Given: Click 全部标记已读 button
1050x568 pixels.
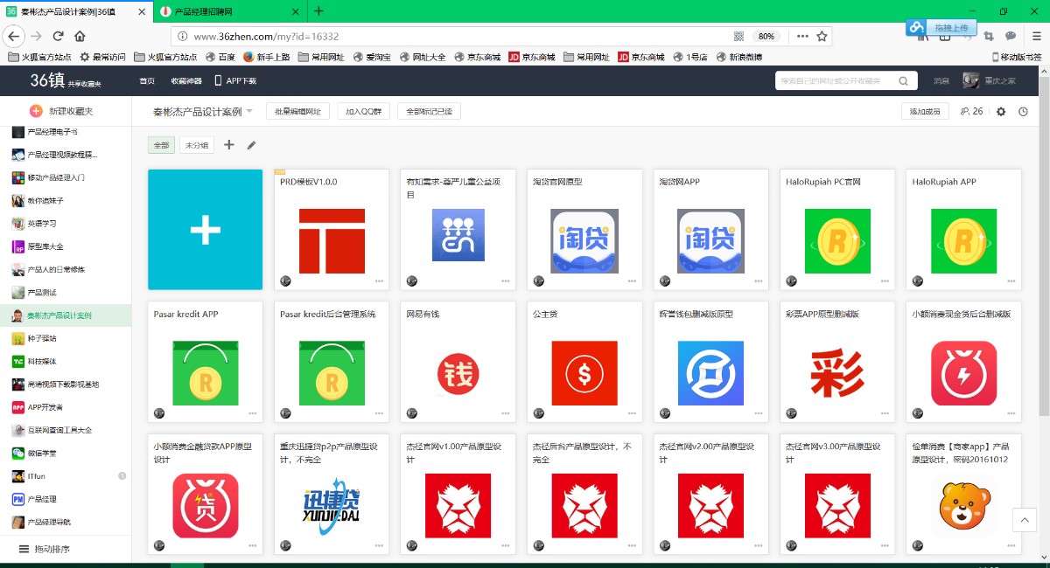Looking at the screenshot, I should point(430,112).
